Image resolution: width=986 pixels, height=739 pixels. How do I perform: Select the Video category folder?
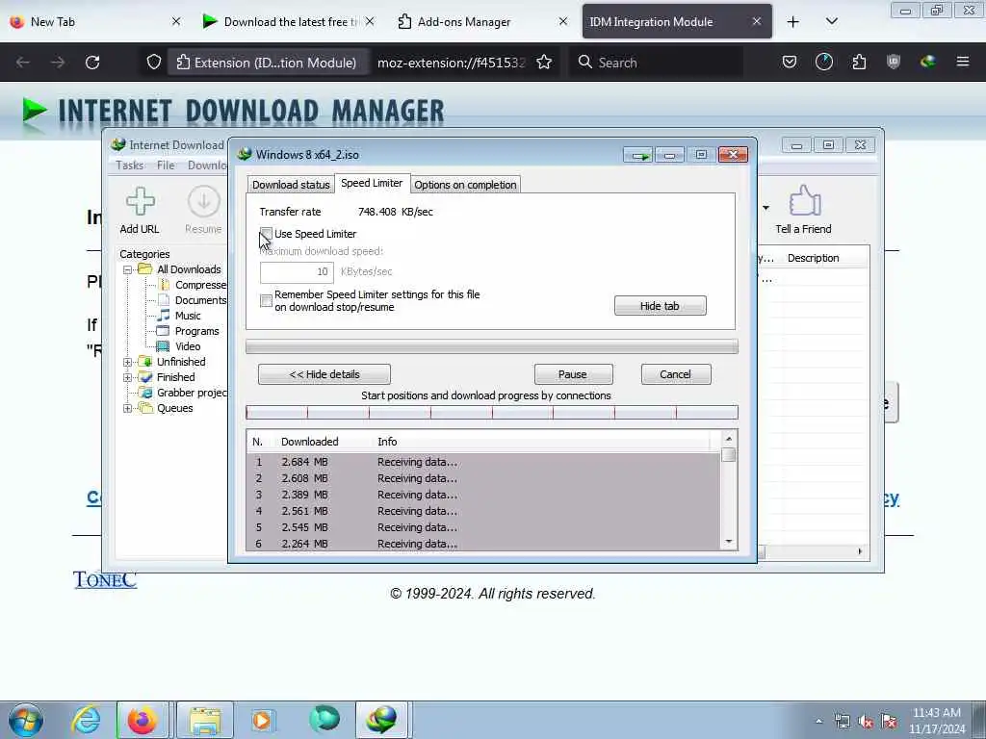click(188, 346)
